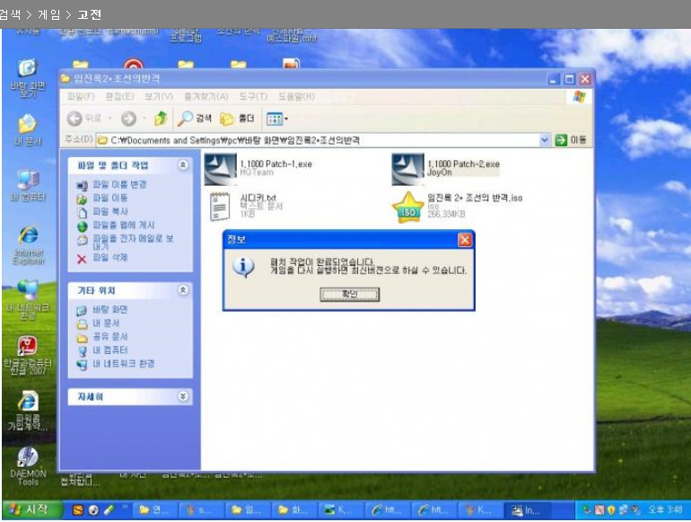
Task: Click the 시작 Start button
Action: (31, 510)
